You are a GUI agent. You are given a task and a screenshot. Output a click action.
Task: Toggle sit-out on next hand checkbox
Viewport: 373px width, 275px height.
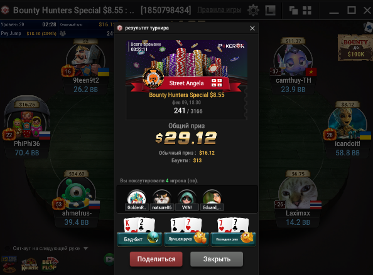click(x=8, y=249)
